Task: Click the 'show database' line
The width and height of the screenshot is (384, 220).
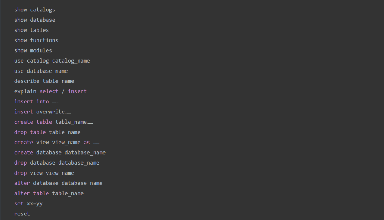Action: tap(34, 20)
